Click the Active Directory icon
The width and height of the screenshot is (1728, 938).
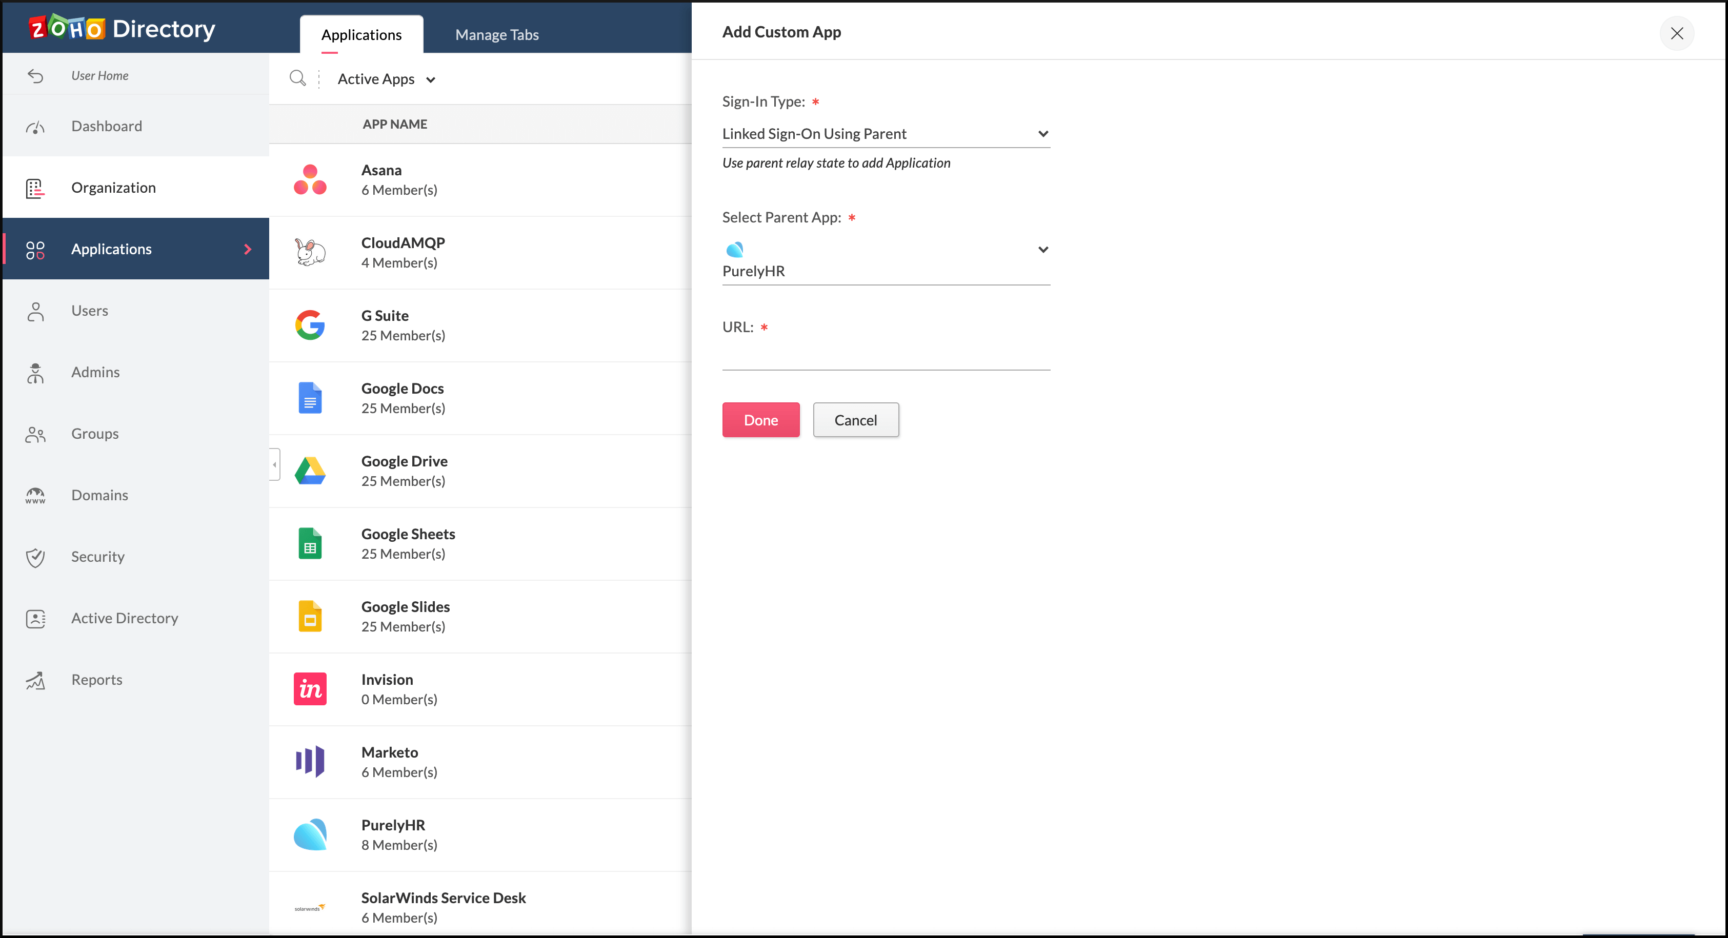point(35,619)
